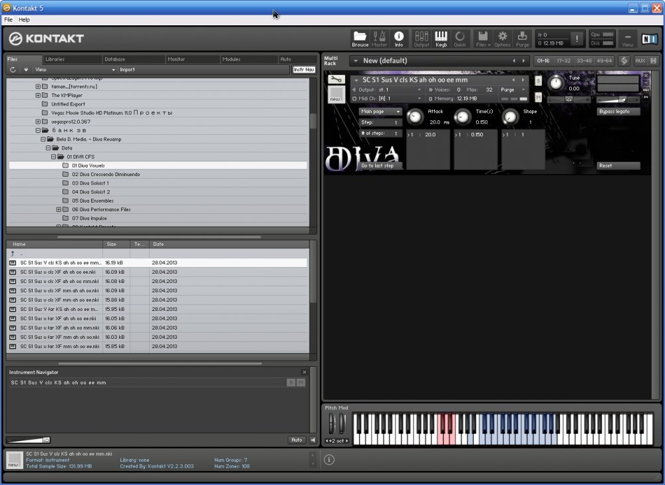Toggle the AUX sends view
665x485 pixels.
[x=640, y=60]
